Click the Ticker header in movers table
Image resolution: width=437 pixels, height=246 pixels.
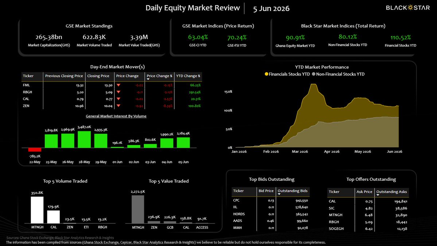[28, 76]
